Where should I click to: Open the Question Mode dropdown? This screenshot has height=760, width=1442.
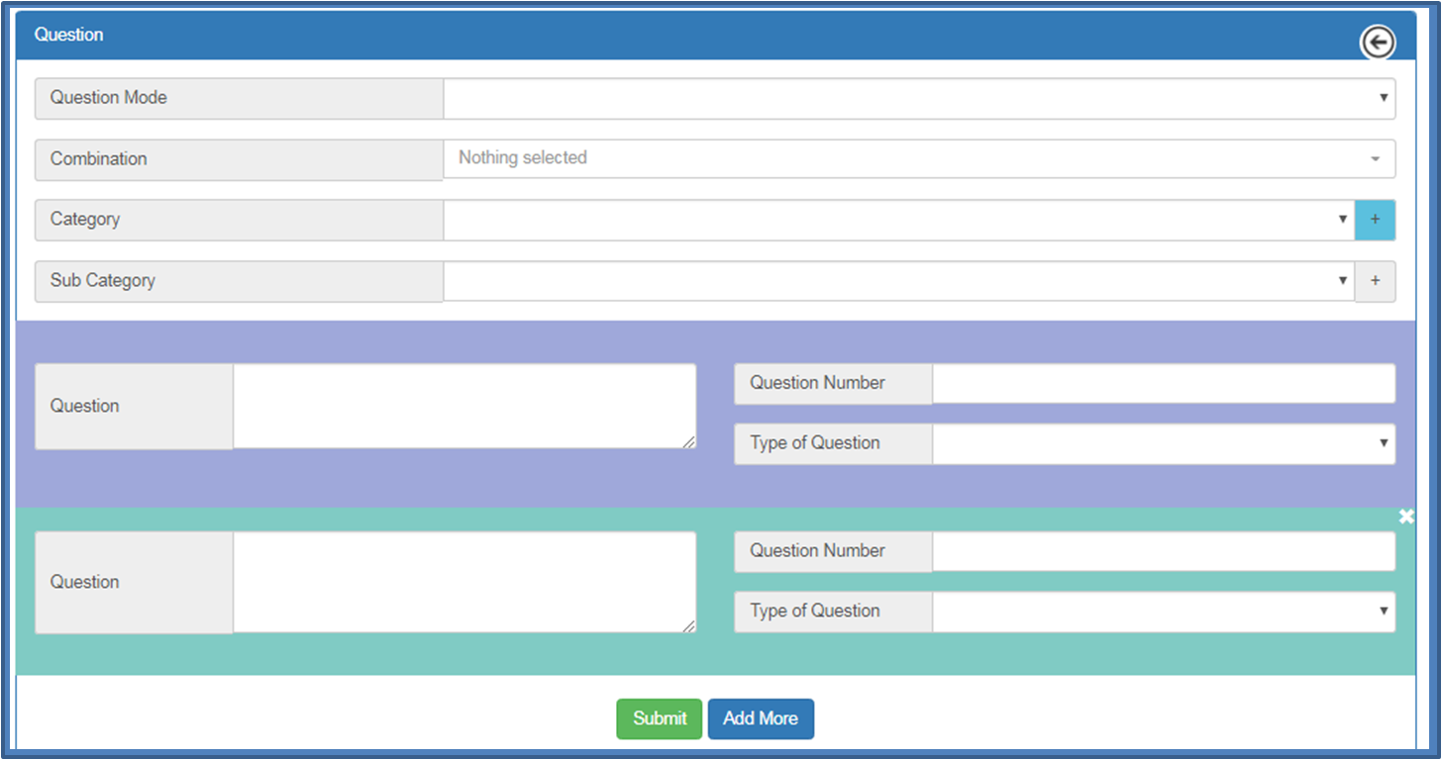[918, 99]
